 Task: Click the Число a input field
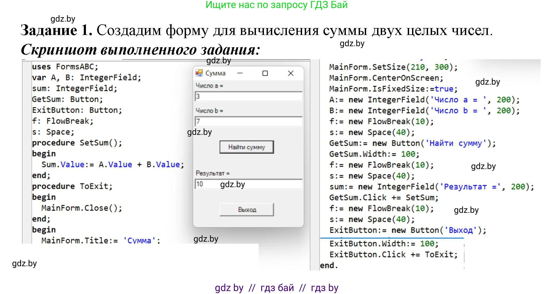click(248, 96)
